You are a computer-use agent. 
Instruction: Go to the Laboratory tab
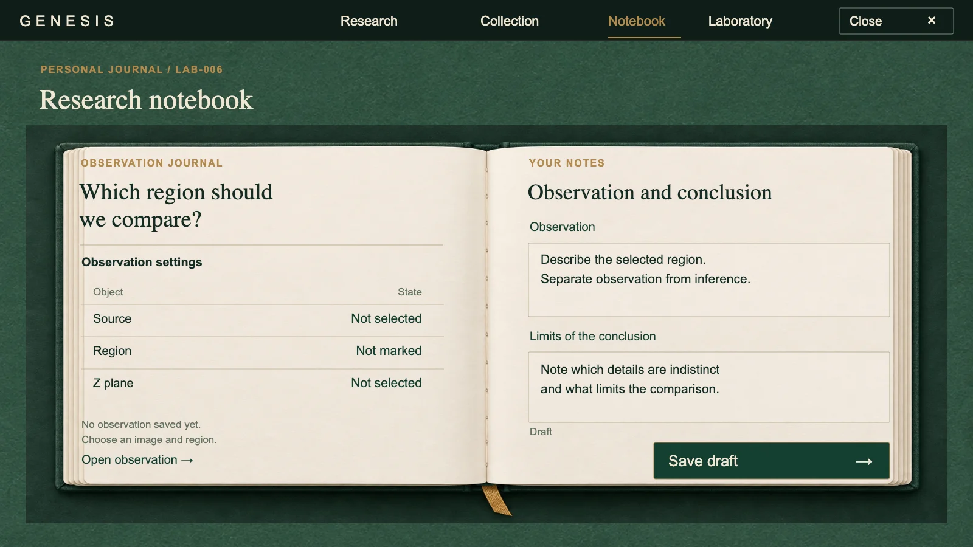pos(740,21)
